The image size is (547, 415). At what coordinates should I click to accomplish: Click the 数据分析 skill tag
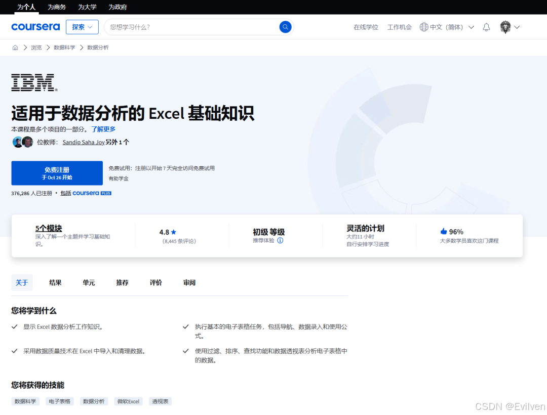click(94, 401)
